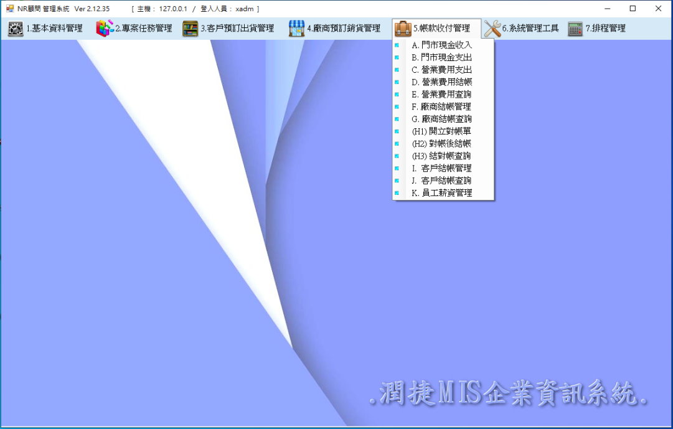Click the bookshelf icon for 客戶預訂出貨管理
673x429 pixels.
click(190, 29)
